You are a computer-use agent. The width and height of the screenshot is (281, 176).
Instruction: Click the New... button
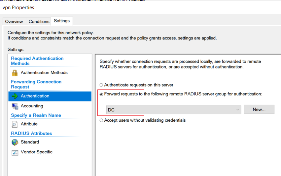259,110
